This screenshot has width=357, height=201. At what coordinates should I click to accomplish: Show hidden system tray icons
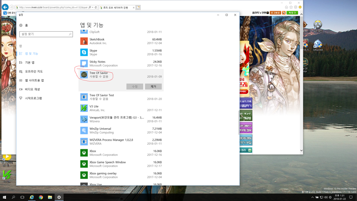click(312, 197)
